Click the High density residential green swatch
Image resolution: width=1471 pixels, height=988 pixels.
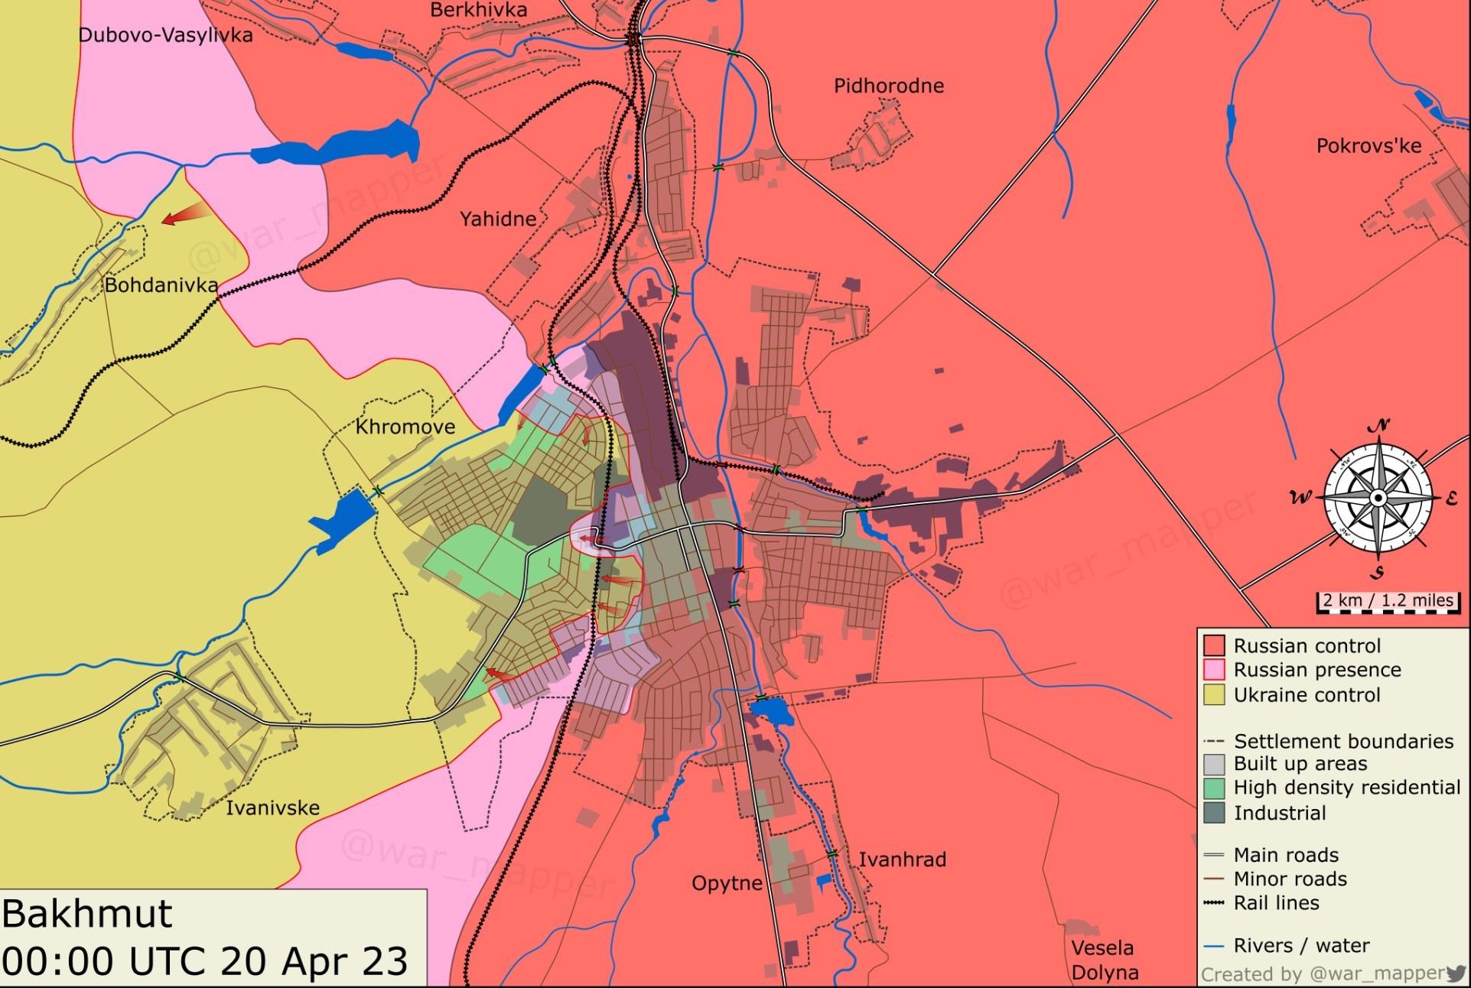1214,788
